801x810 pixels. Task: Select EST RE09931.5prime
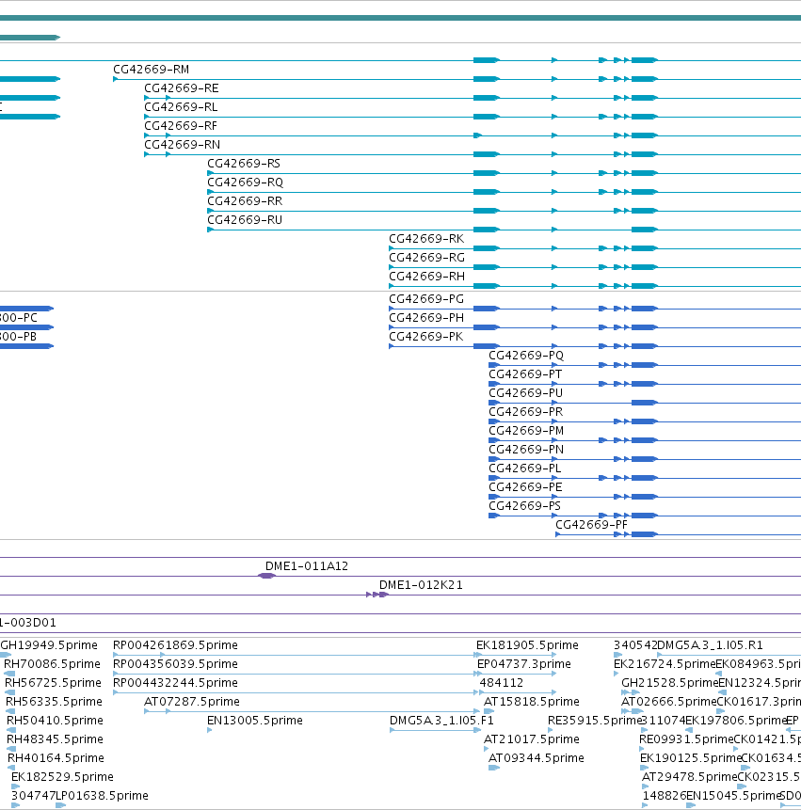click(686, 739)
